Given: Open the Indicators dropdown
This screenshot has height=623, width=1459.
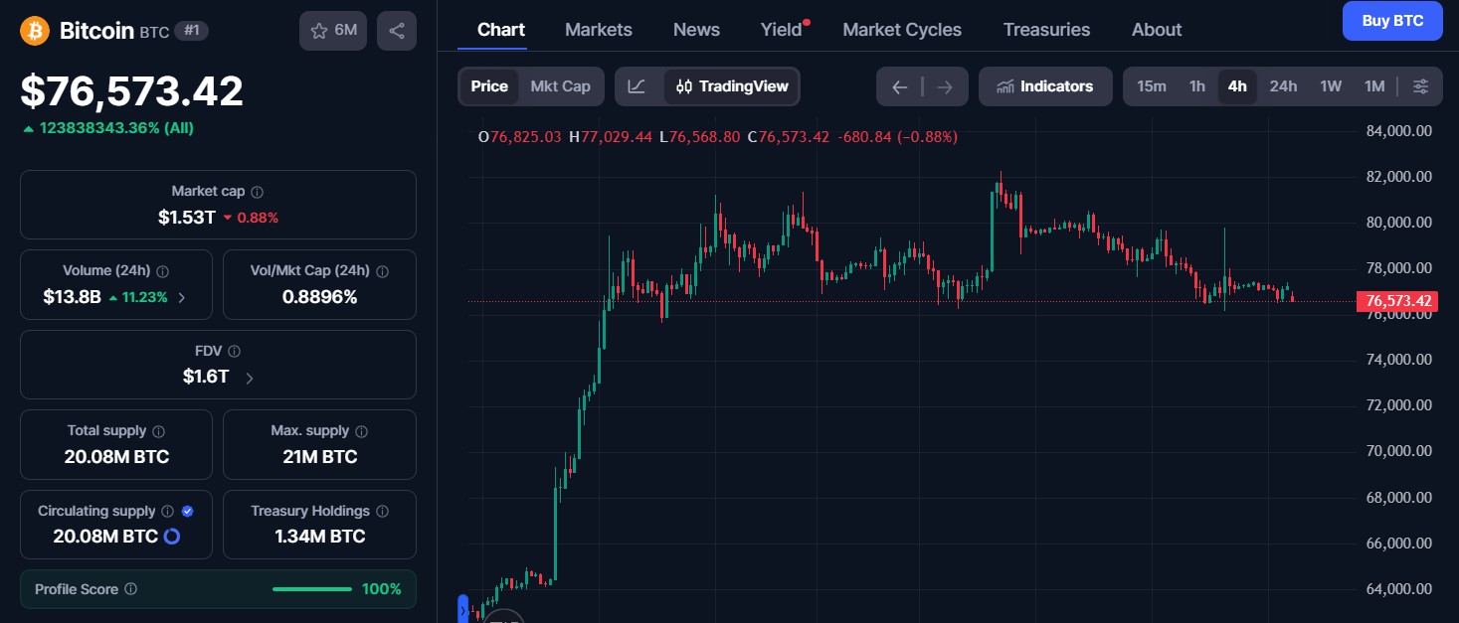Looking at the screenshot, I should (x=1045, y=86).
